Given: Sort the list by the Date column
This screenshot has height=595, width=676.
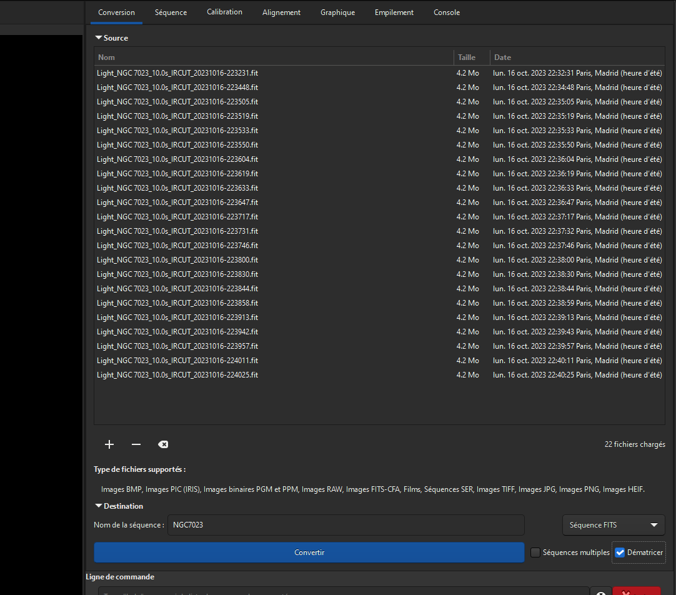Looking at the screenshot, I should coord(577,57).
